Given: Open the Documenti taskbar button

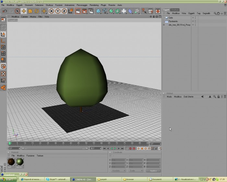Looking at the screenshot, I should click(x=160, y=179).
